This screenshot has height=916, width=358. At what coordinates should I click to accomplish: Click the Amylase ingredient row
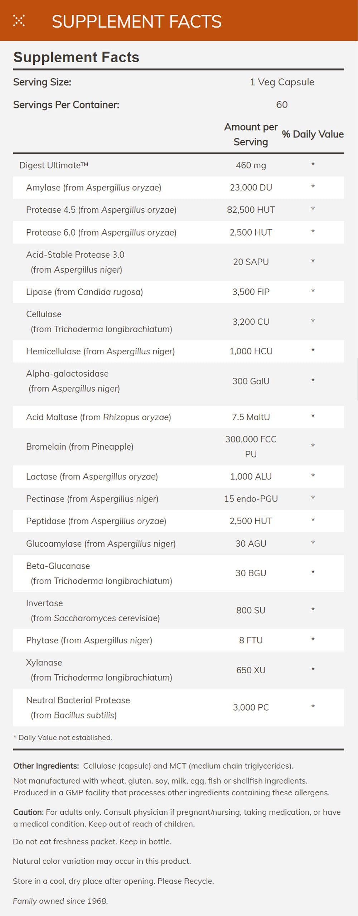(x=93, y=188)
